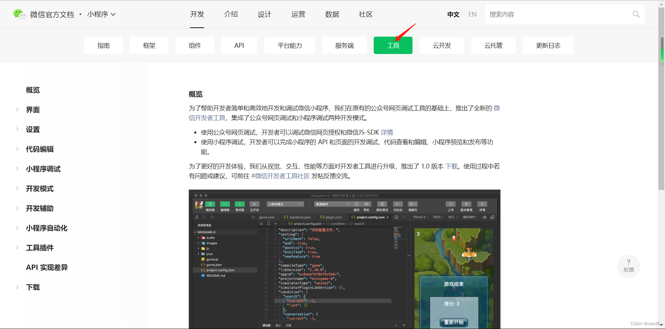Open the 编辑器 (Editor) panel icon

point(225,204)
